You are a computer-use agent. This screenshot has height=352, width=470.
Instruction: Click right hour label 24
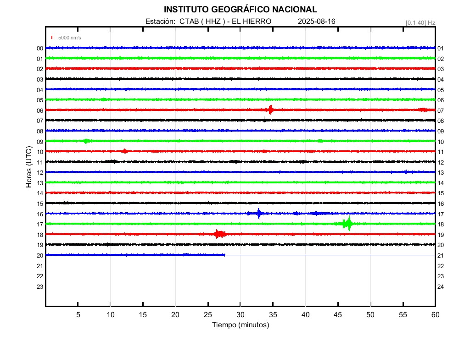(x=441, y=287)
